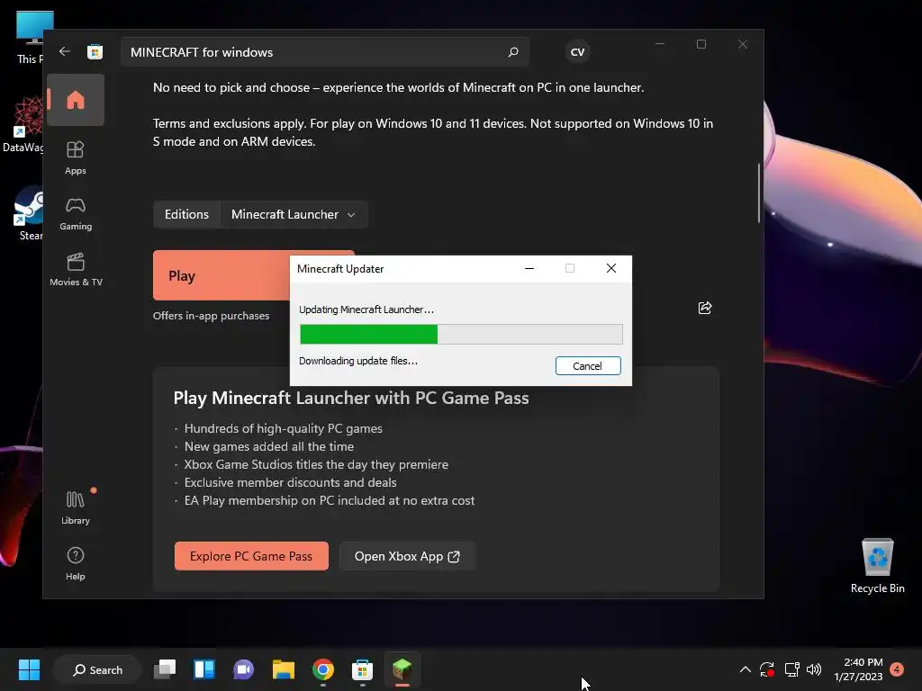Click 'Exclusive member discounts and deals' bullet
Screen dimensions: 922x691
coord(290,482)
